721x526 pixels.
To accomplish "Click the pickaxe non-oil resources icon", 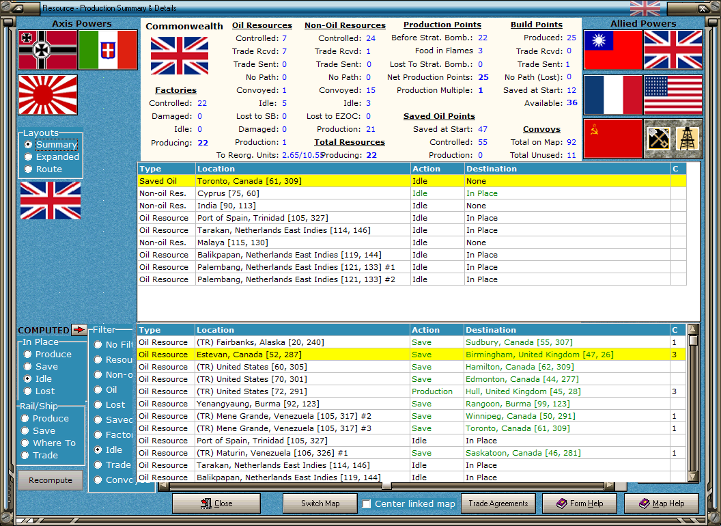I will click(658, 139).
